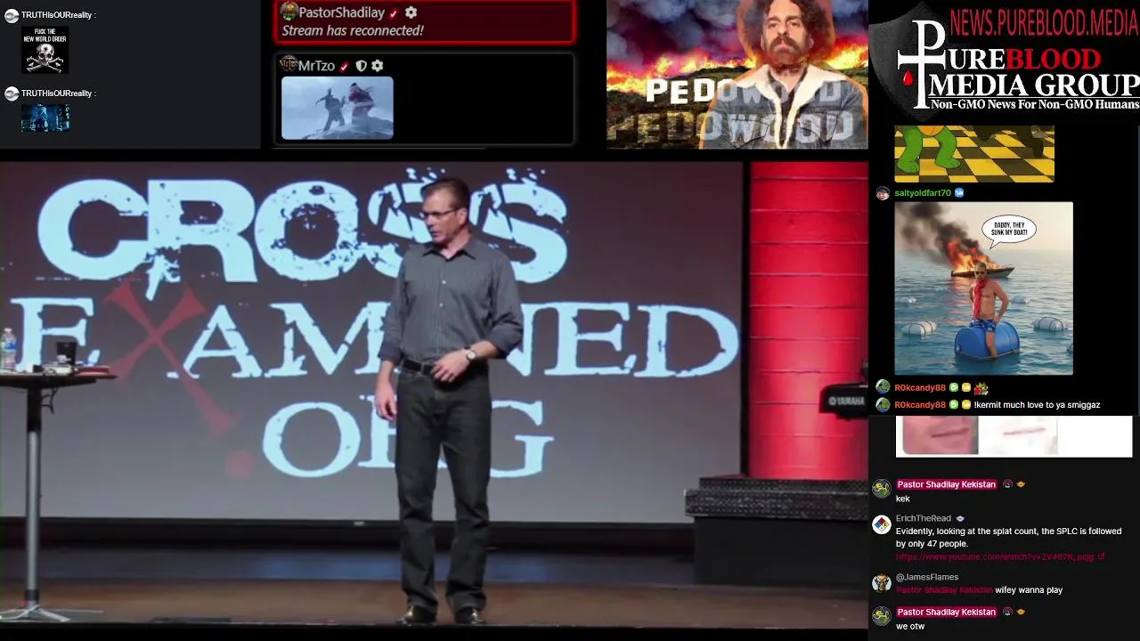
Task: Click the NEWS.PUREBLOOD.MEDIA text
Action: click(1044, 22)
